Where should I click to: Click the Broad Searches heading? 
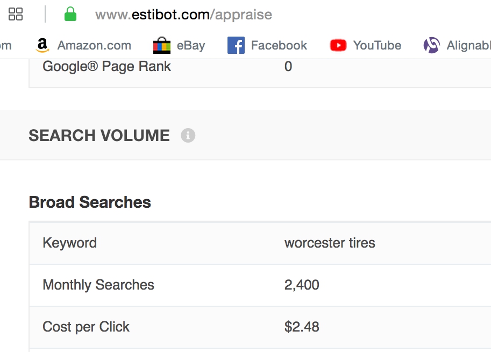pyautogui.click(x=90, y=202)
